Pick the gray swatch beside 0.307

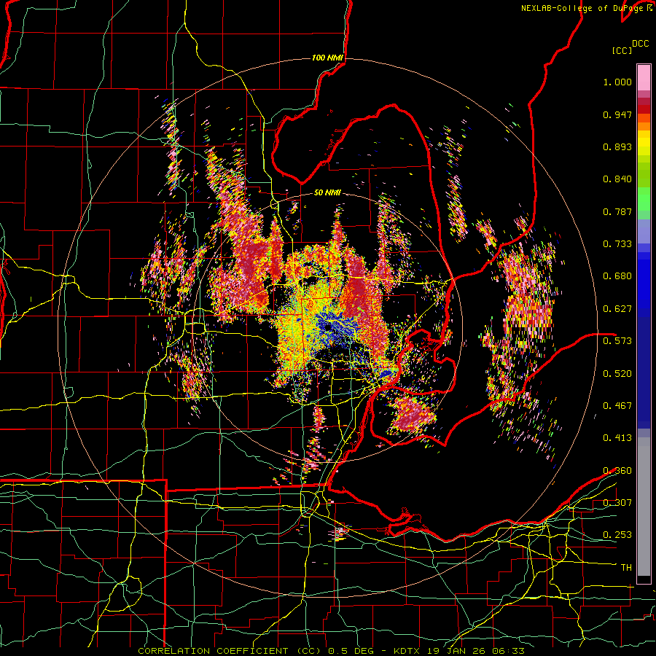click(644, 507)
